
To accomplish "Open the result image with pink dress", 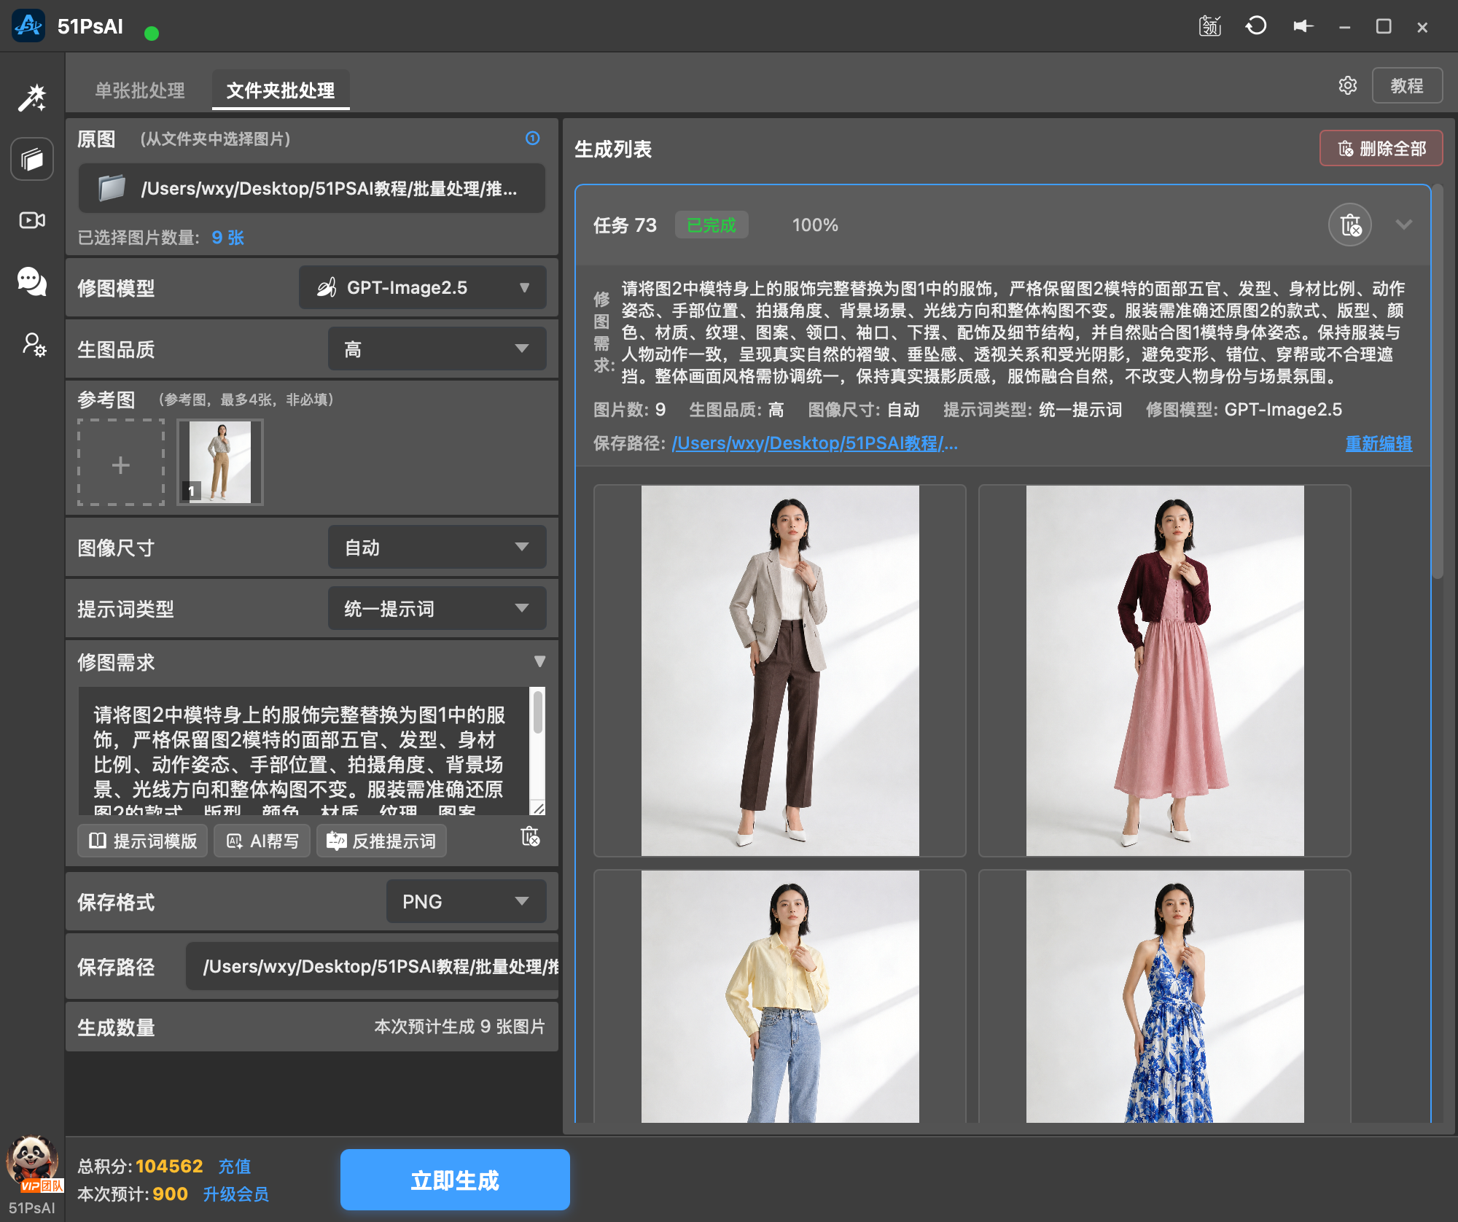I will [1165, 671].
